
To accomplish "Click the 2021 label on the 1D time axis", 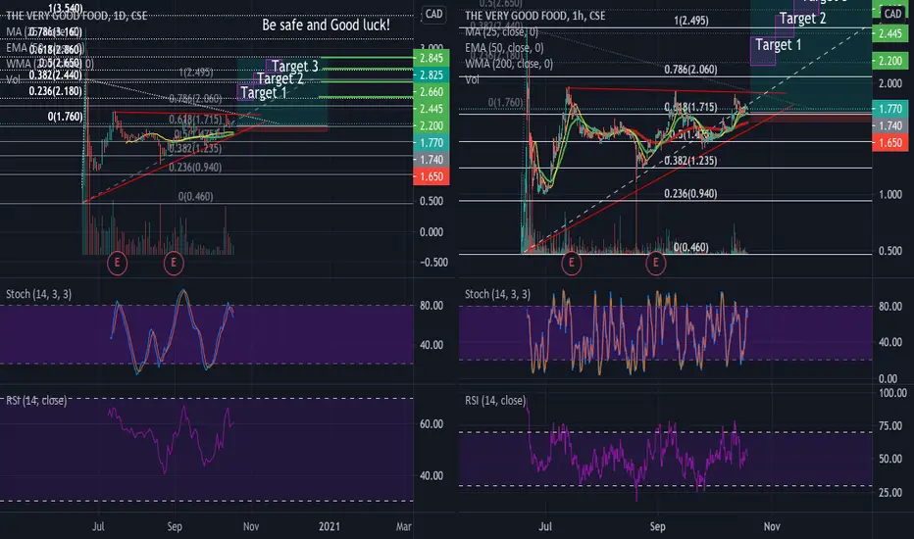I will 330,526.
